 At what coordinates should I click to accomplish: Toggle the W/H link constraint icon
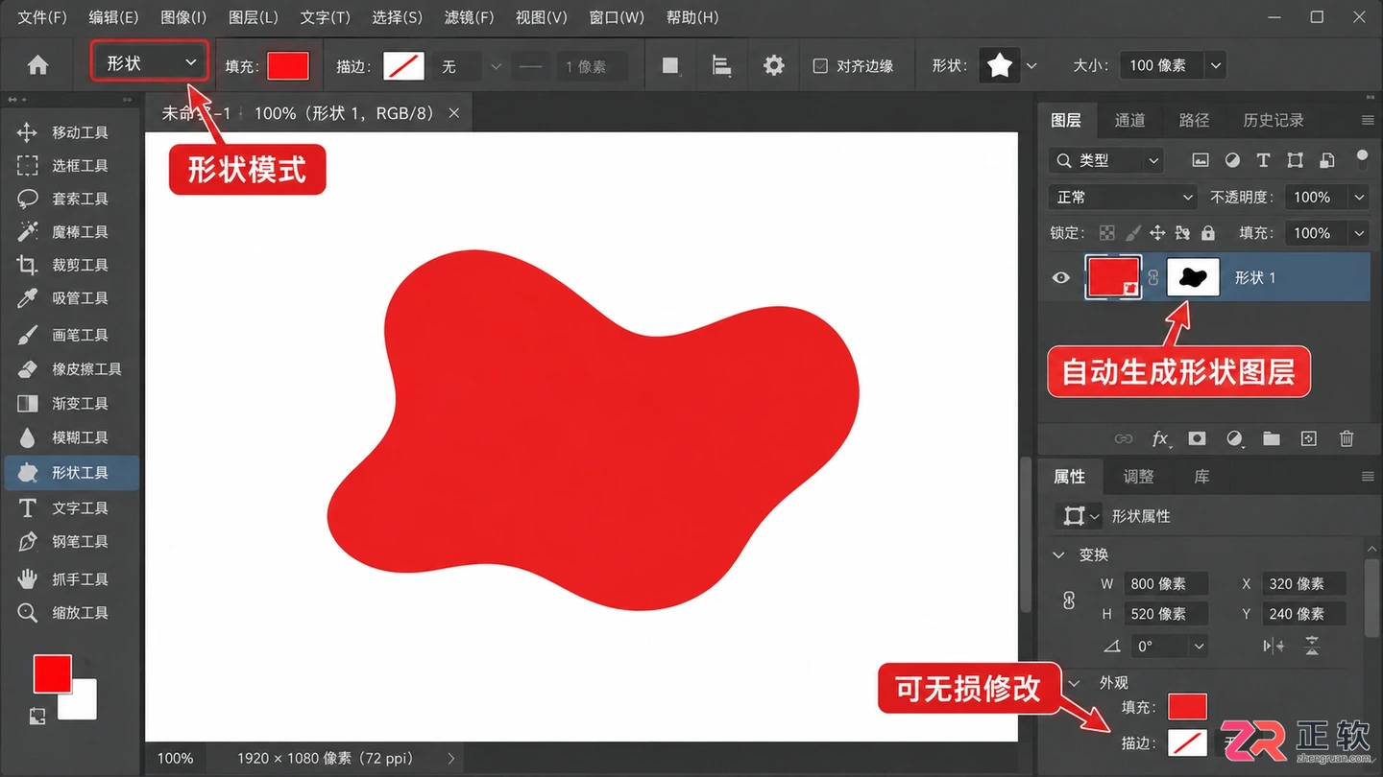pyautogui.click(x=1069, y=600)
